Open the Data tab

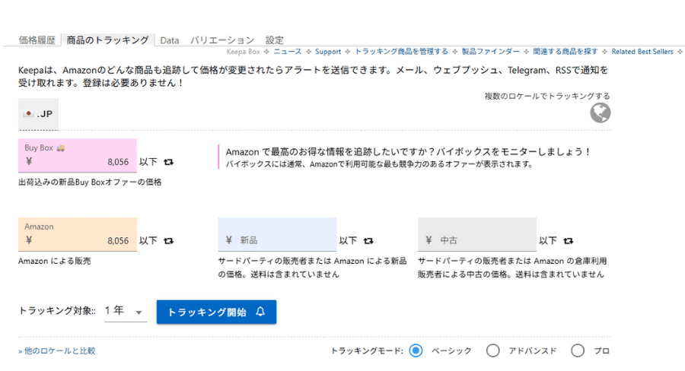click(170, 40)
